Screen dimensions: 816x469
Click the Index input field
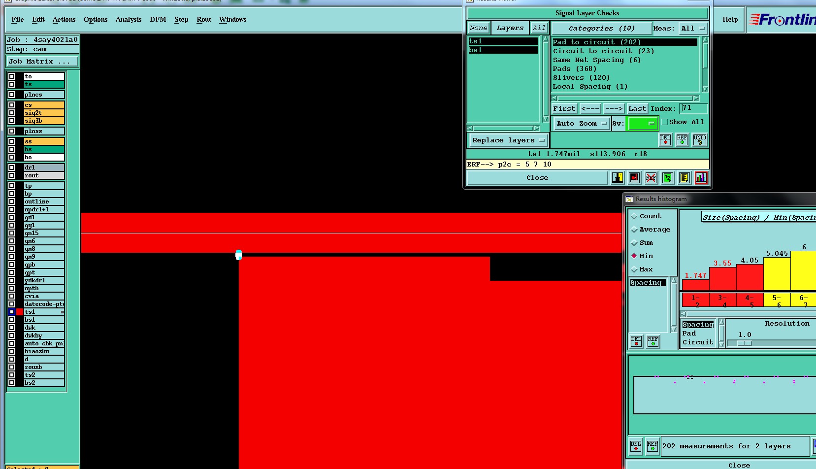[x=693, y=108]
